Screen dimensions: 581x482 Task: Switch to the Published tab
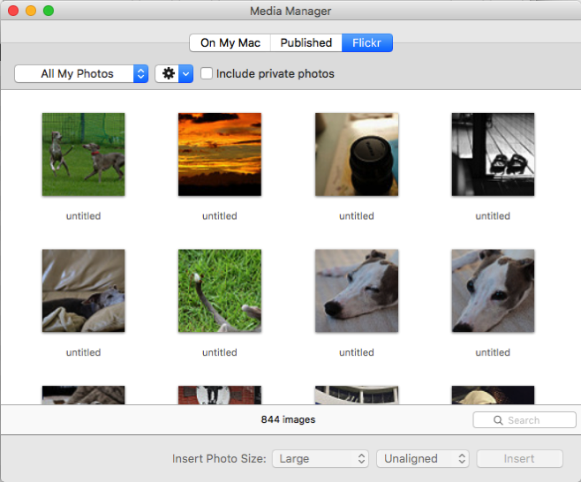pos(306,43)
